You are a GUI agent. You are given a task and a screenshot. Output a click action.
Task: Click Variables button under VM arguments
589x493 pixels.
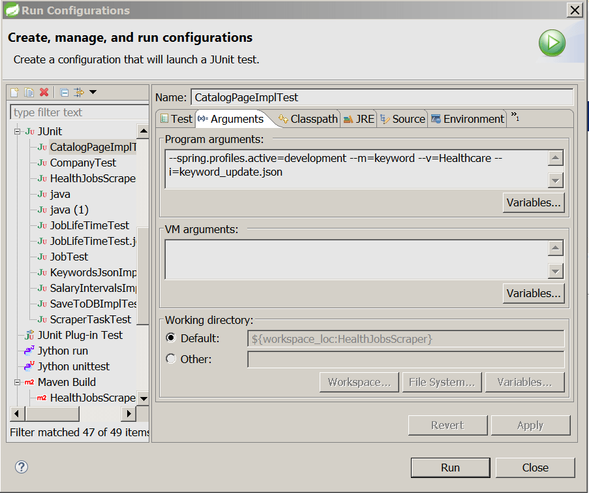click(x=534, y=293)
